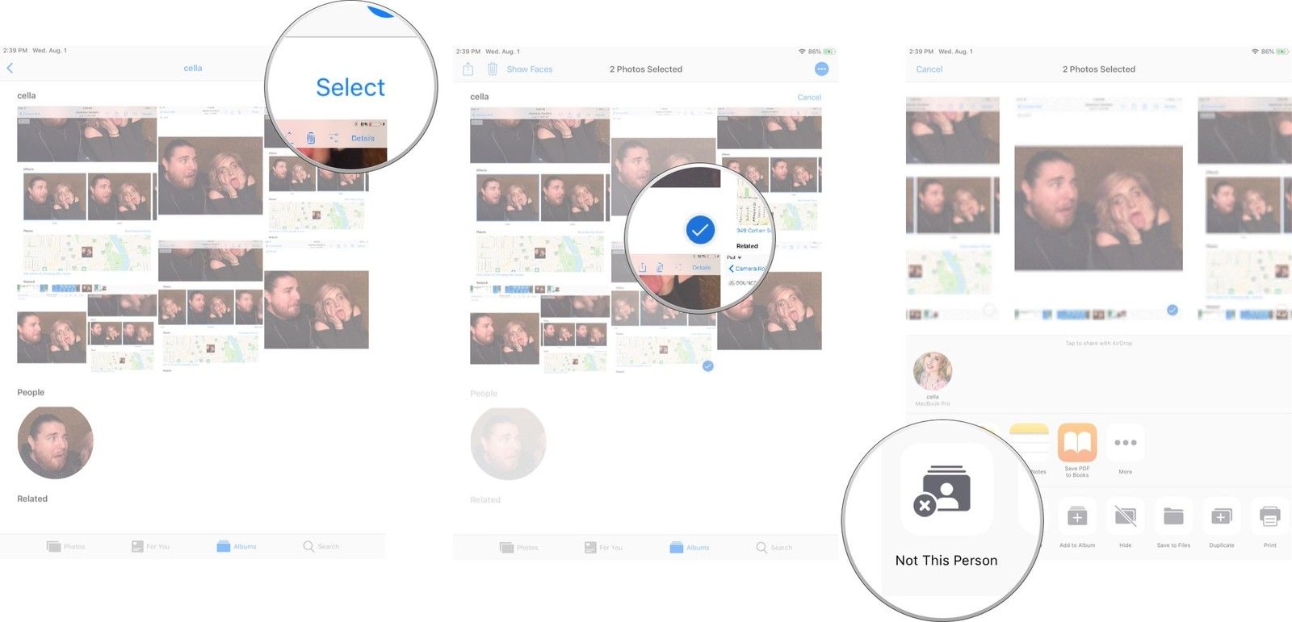Switch to Albums tab in left screen

[236, 546]
